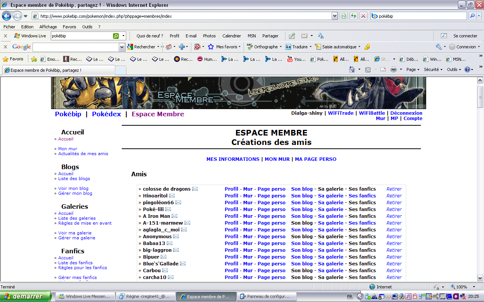Open the WiFiTrade link

pyautogui.click(x=341, y=113)
